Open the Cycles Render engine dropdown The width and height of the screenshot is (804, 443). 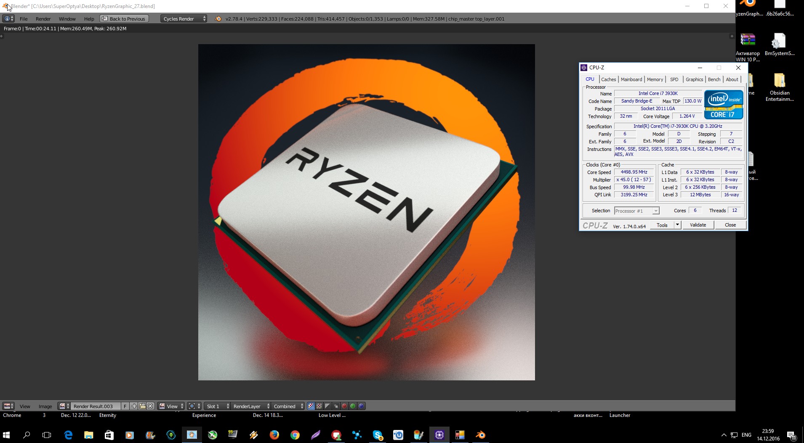(x=184, y=18)
